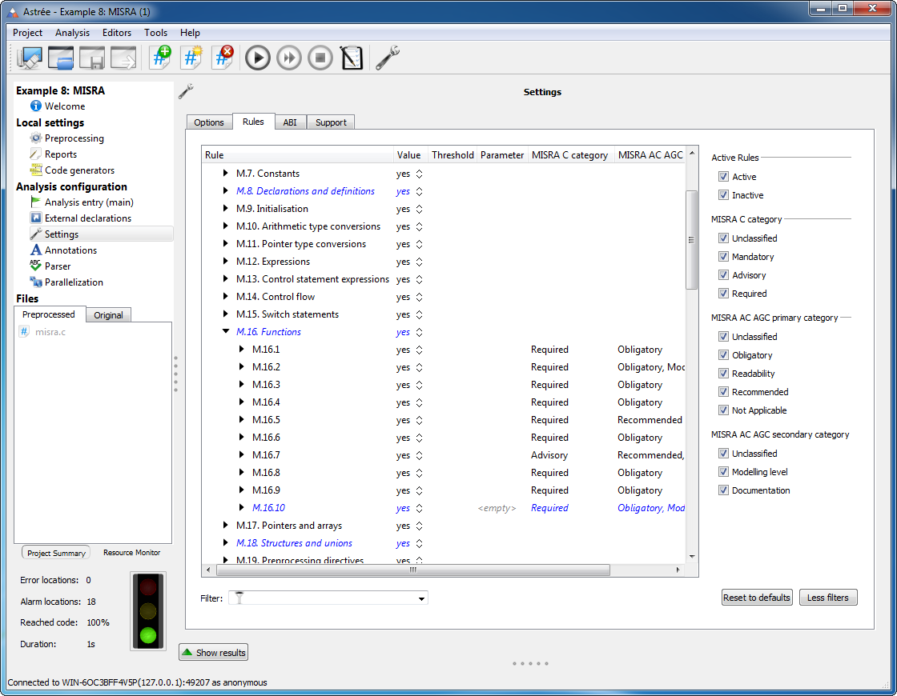Image resolution: width=897 pixels, height=696 pixels.
Task: Switch to the ABI tab
Action: click(290, 122)
